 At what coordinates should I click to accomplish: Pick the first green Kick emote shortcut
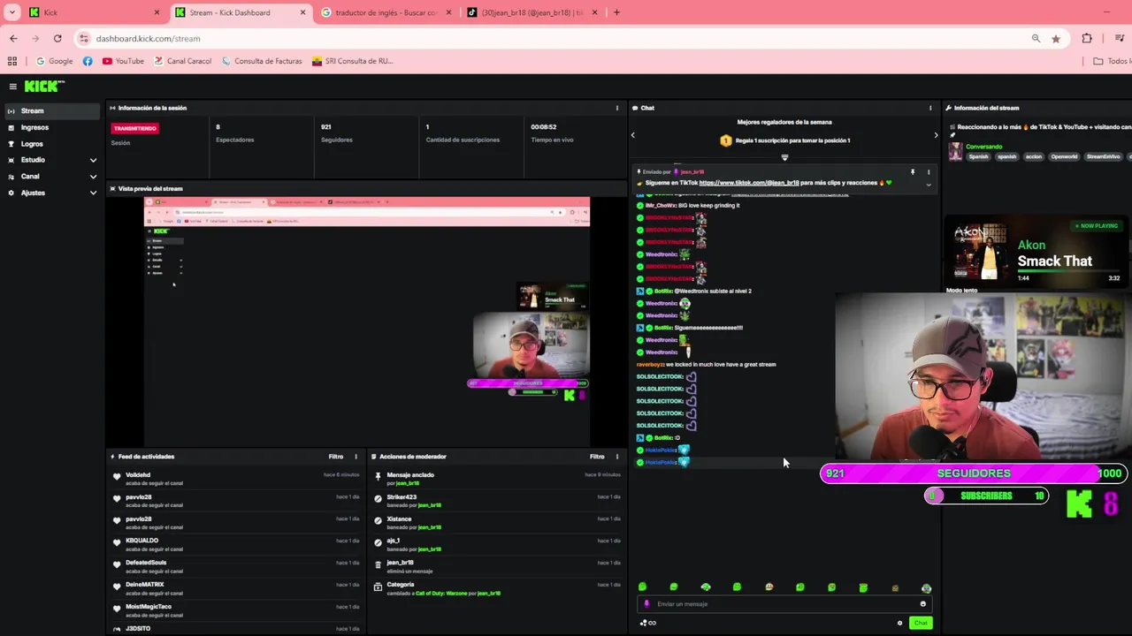[643, 587]
